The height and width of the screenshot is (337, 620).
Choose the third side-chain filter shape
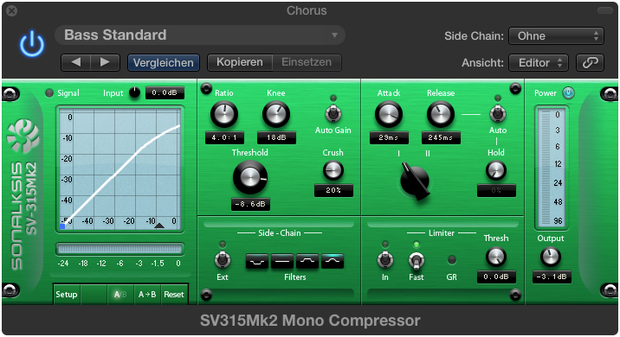[307, 261]
